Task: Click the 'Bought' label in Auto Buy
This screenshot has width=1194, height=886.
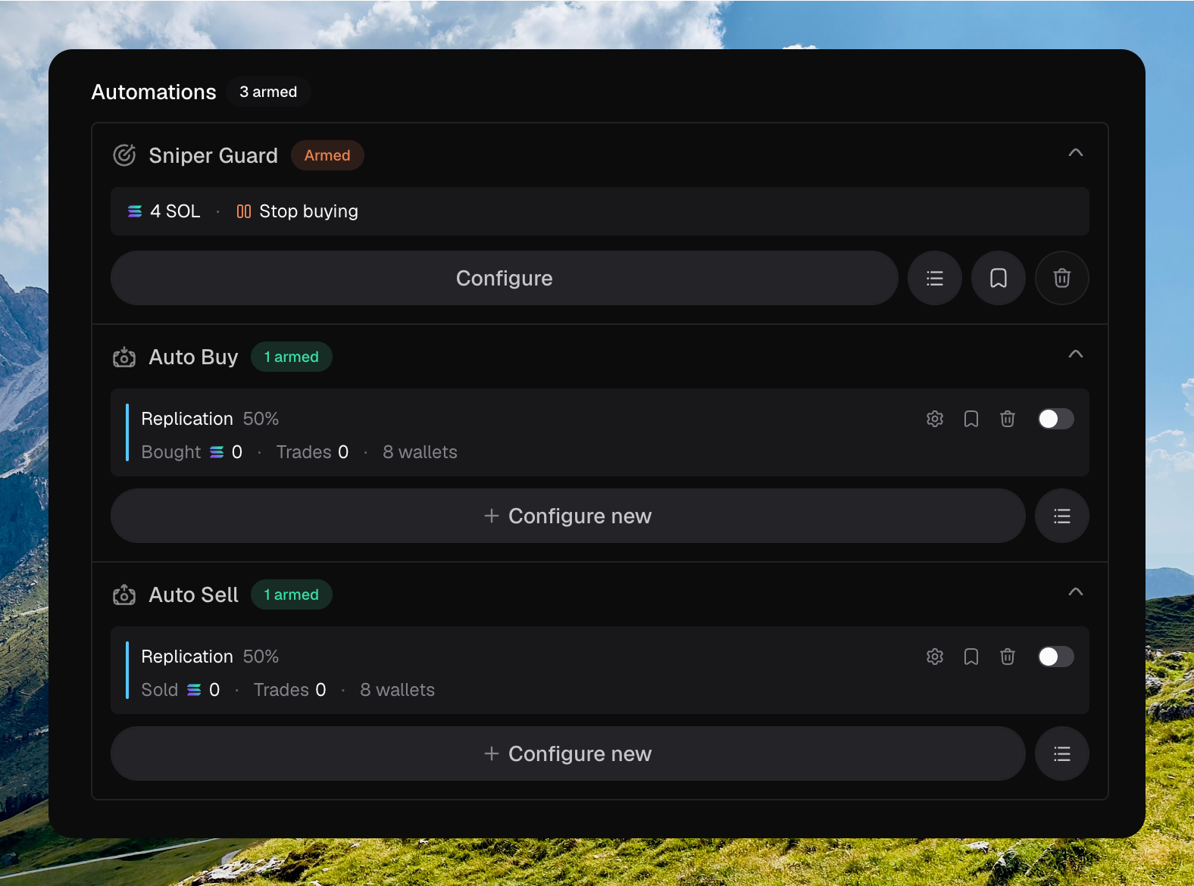Action: [x=171, y=452]
